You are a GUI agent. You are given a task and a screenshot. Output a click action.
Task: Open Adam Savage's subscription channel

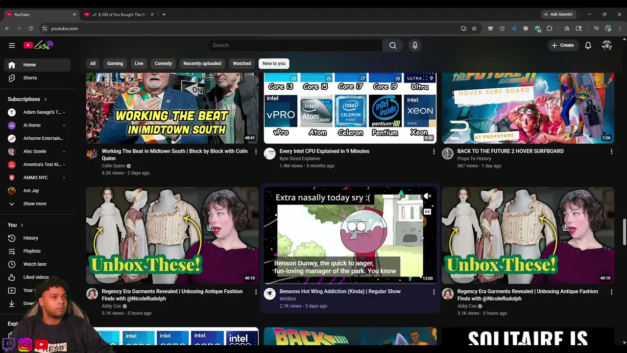coord(37,112)
